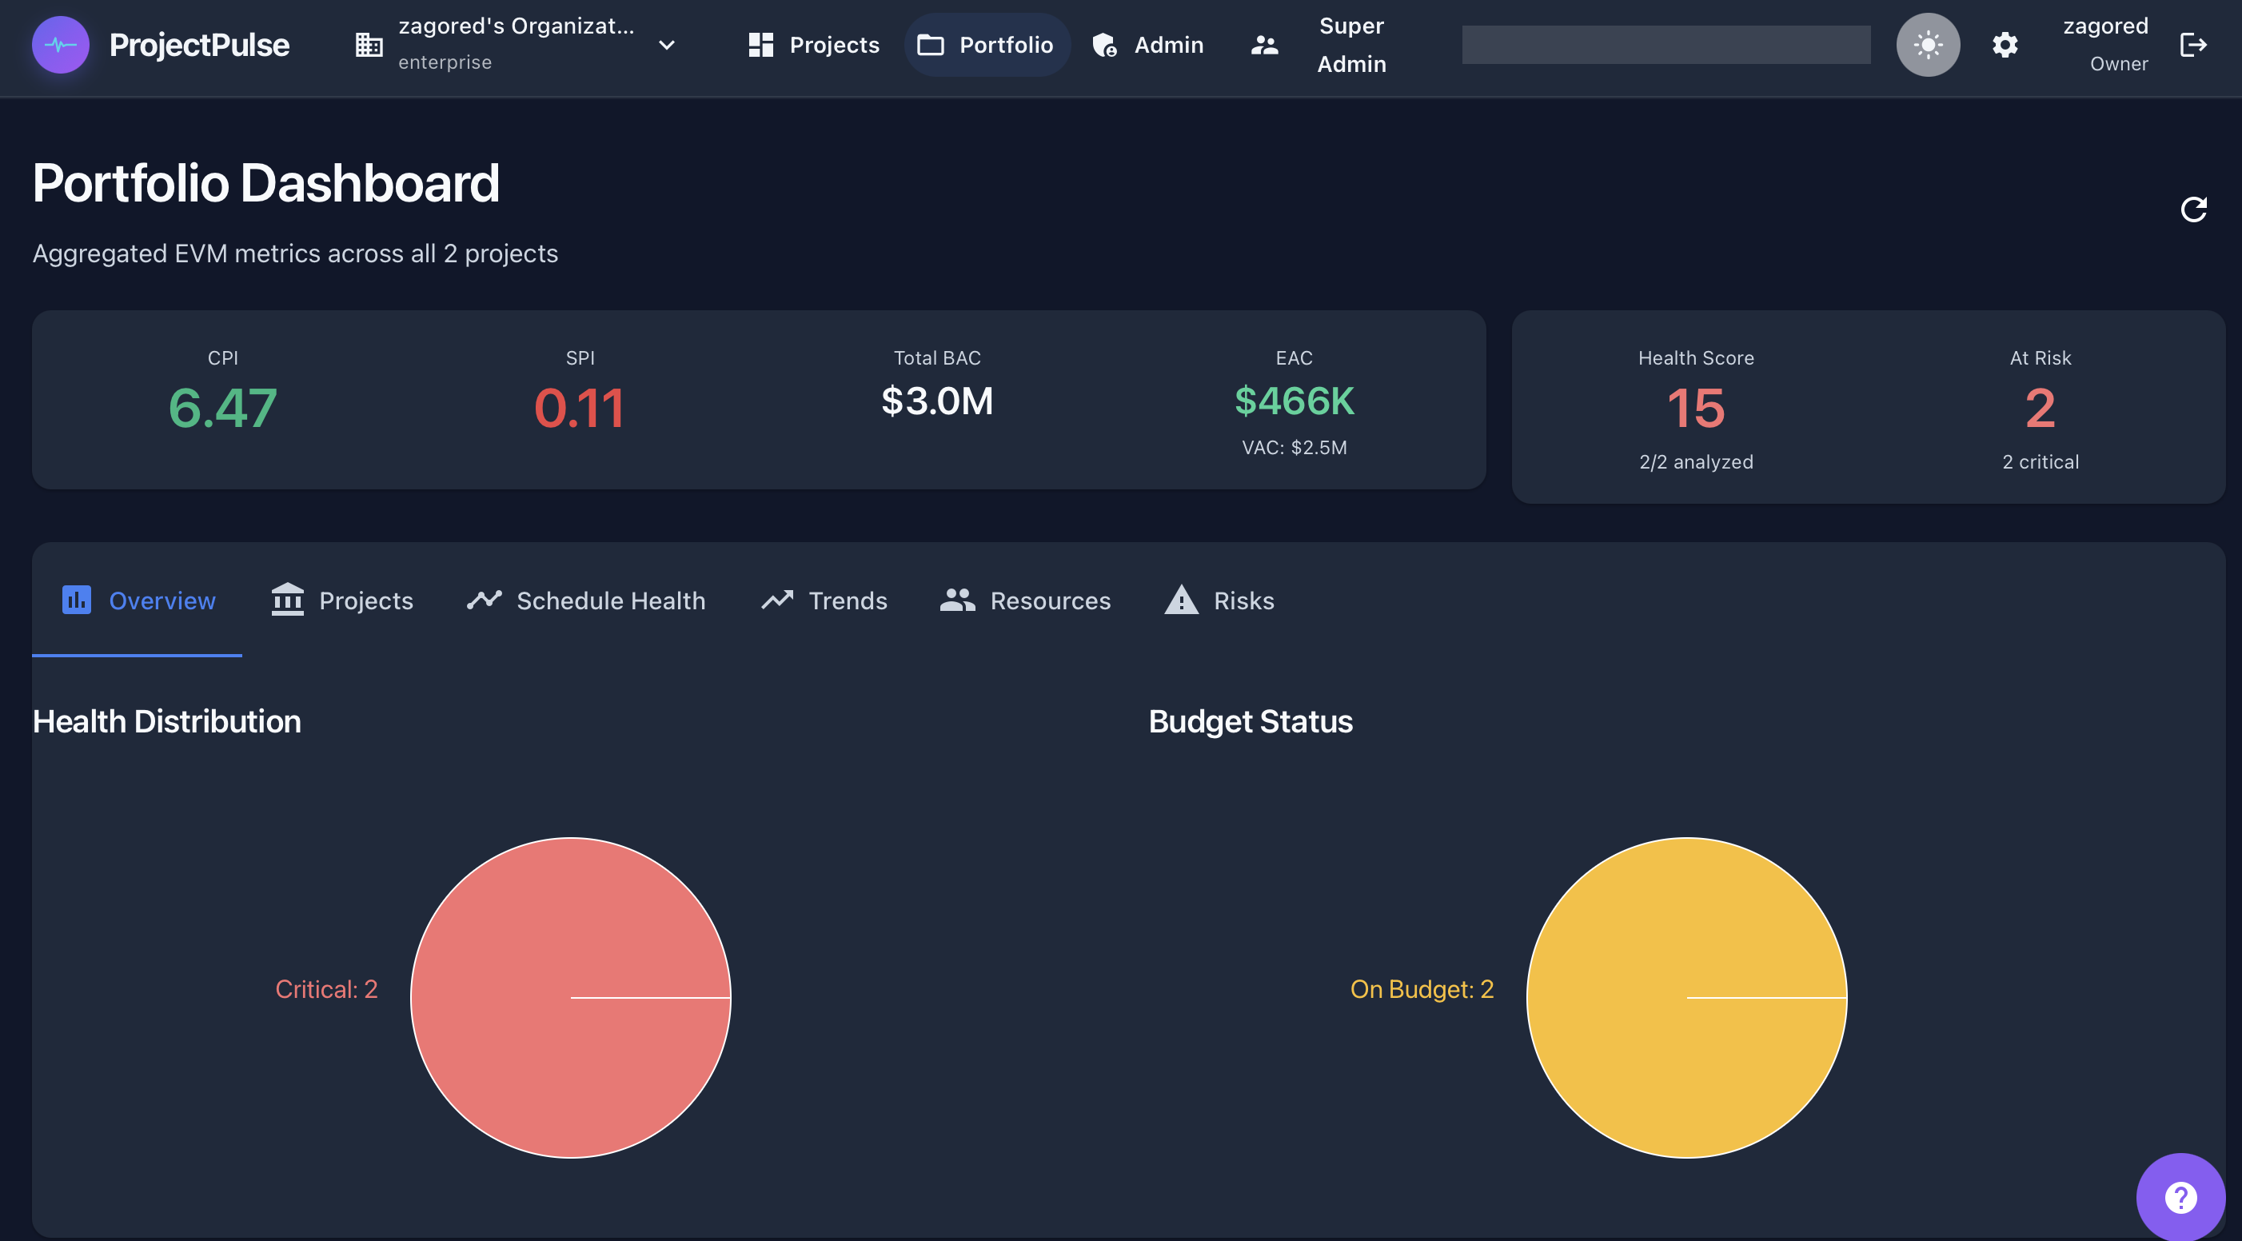Select the Risks warning triangle icon
The image size is (2242, 1241).
[x=1181, y=600]
